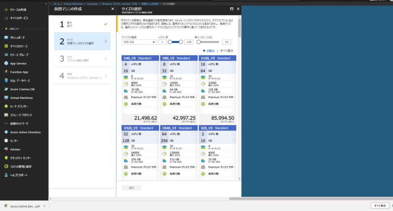Click すべて表示 button in downloads bar

point(380,206)
